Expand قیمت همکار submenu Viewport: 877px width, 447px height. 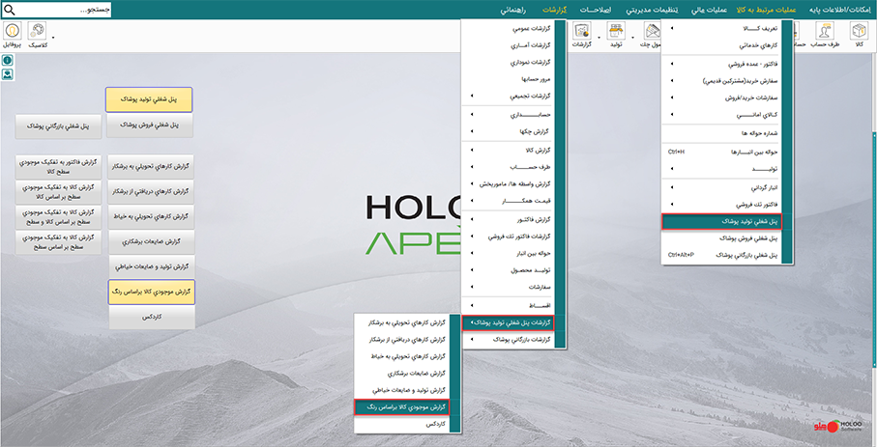pyautogui.click(x=508, y=201)
